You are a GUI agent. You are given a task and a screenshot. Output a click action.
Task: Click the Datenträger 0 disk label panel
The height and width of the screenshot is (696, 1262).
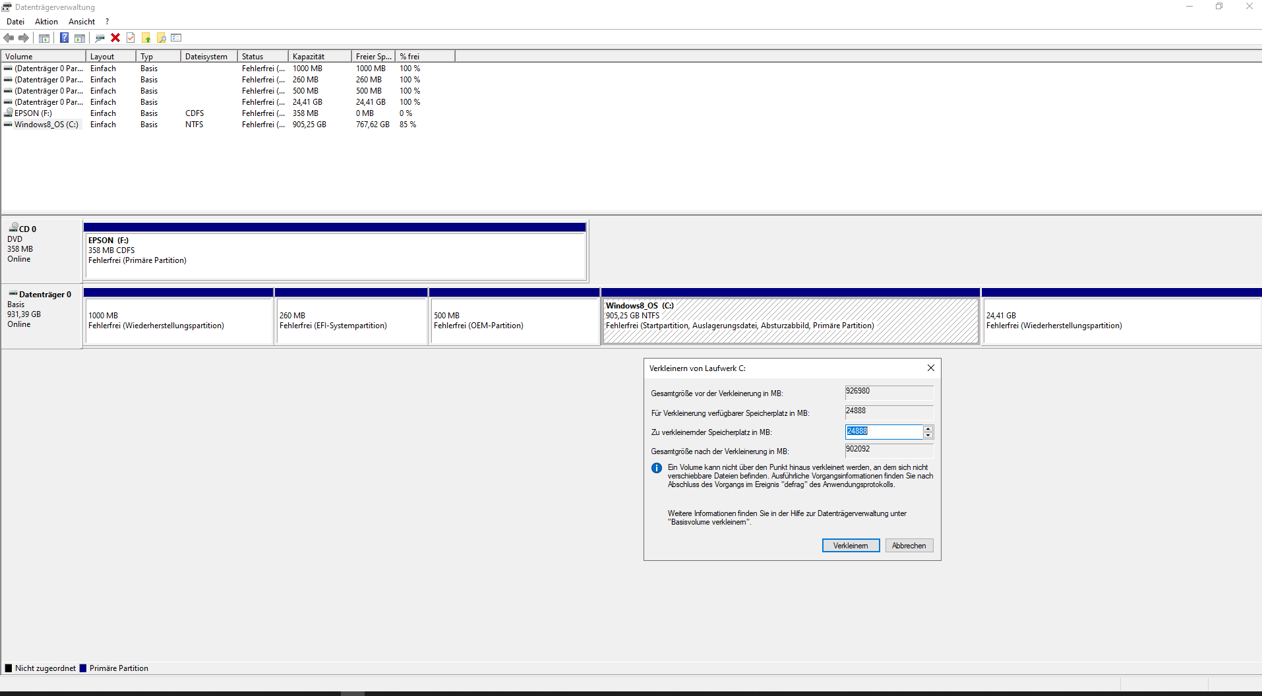pyautogui.click(x=42, y=316)
